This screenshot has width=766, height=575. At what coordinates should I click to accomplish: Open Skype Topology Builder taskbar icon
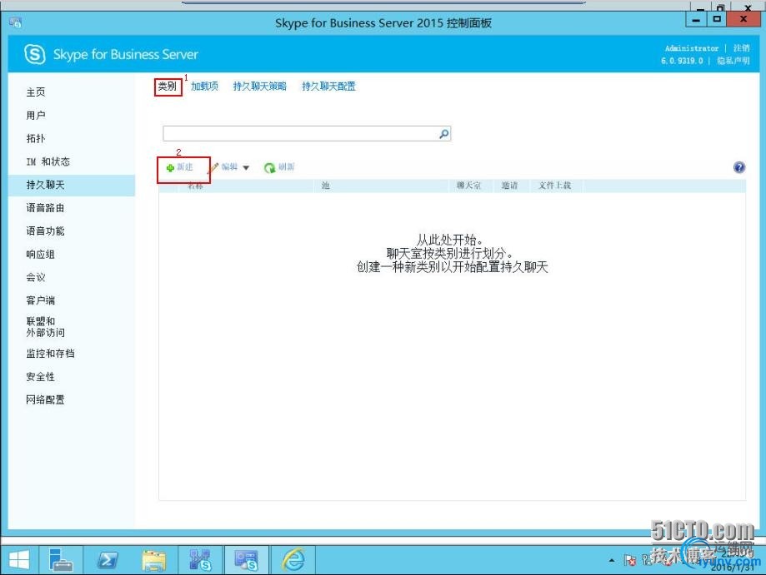click(200, 560)
